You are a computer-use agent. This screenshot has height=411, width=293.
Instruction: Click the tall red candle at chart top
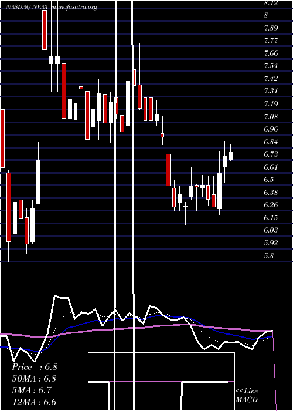[45, 29]
